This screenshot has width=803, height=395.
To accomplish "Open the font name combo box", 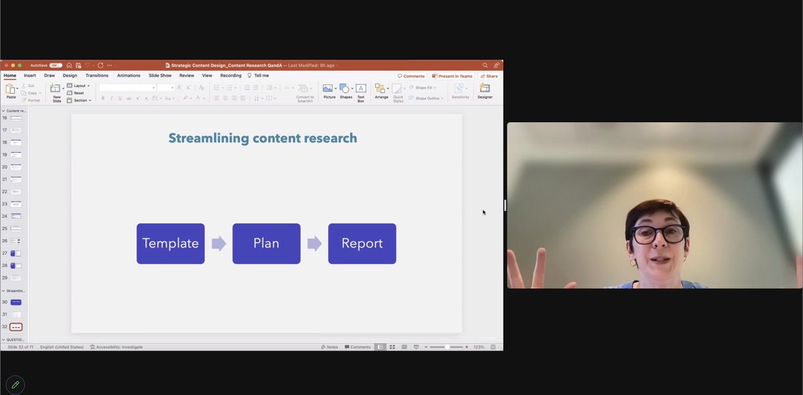I will point(127,88).
